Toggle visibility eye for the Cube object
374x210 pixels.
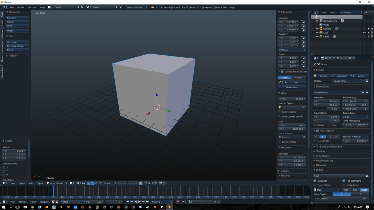[364, 32]
